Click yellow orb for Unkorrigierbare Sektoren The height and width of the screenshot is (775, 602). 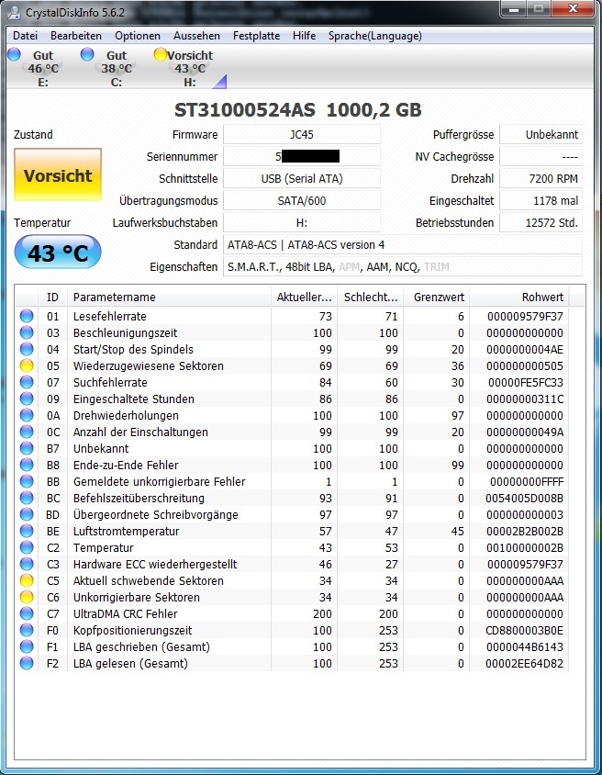[27, 597]
